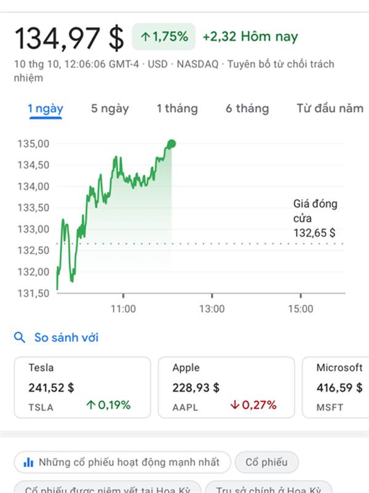This screenshot has width=369, height=493.
Task: Switch to the 5 ngày range
Action: pos(110,109)
